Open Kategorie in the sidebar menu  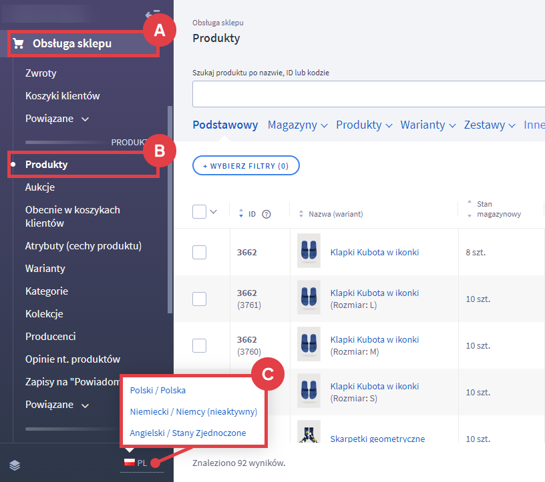pyautogui.click(x=47, y=291)
